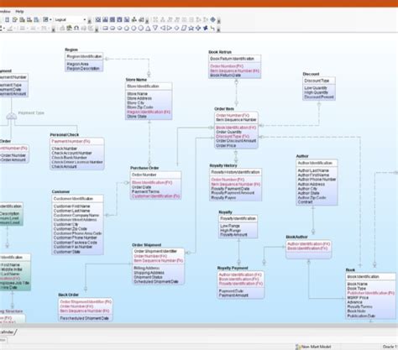Click Billing Address in Order Shipment
Image resolution: width=398 pixels, height=350 pixels.
click(147, 268)
